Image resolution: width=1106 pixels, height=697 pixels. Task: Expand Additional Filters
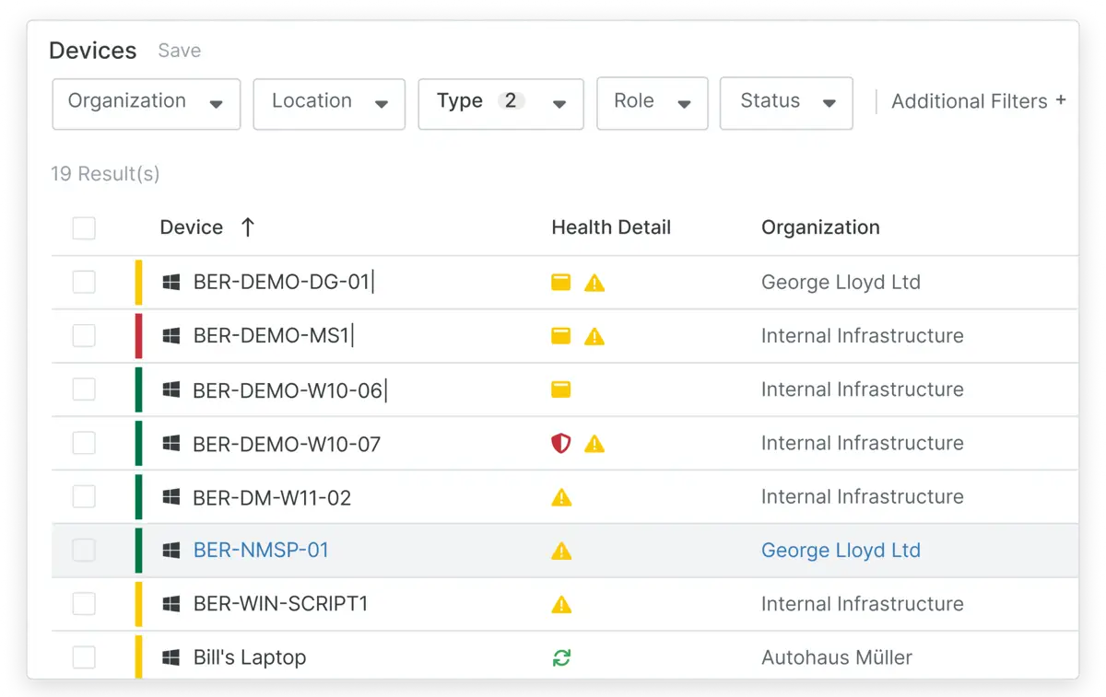click(x=979, y=101)
